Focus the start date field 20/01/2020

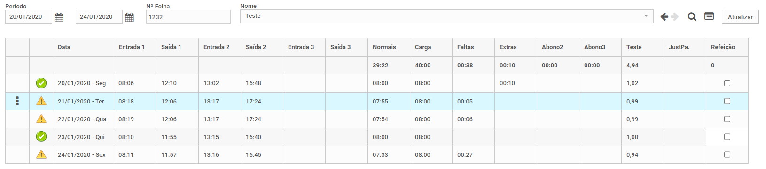point(28,17)
